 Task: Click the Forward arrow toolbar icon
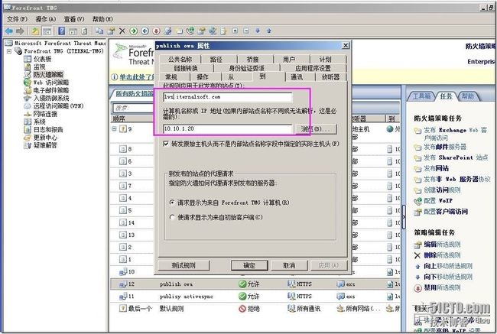[x=20, y=31]
